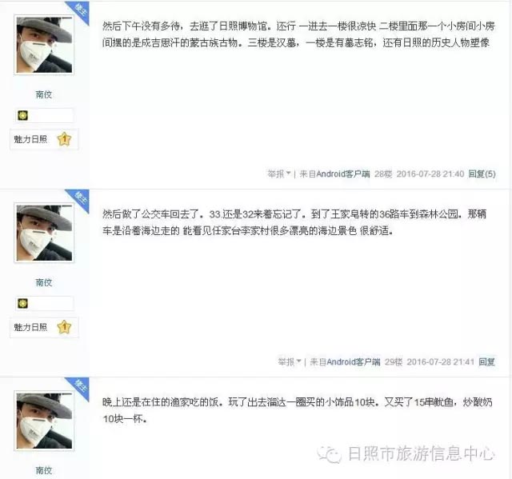The height and width of the screenshot is (479, 512).
Task: Click the level 1 star icon in the 29楼 post
Action: (64, 327)
